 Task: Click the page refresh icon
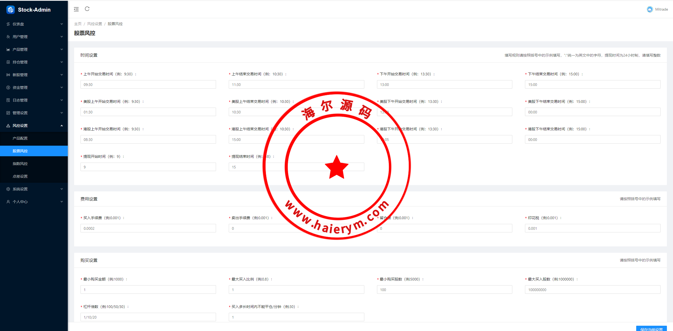coord(87,9)
